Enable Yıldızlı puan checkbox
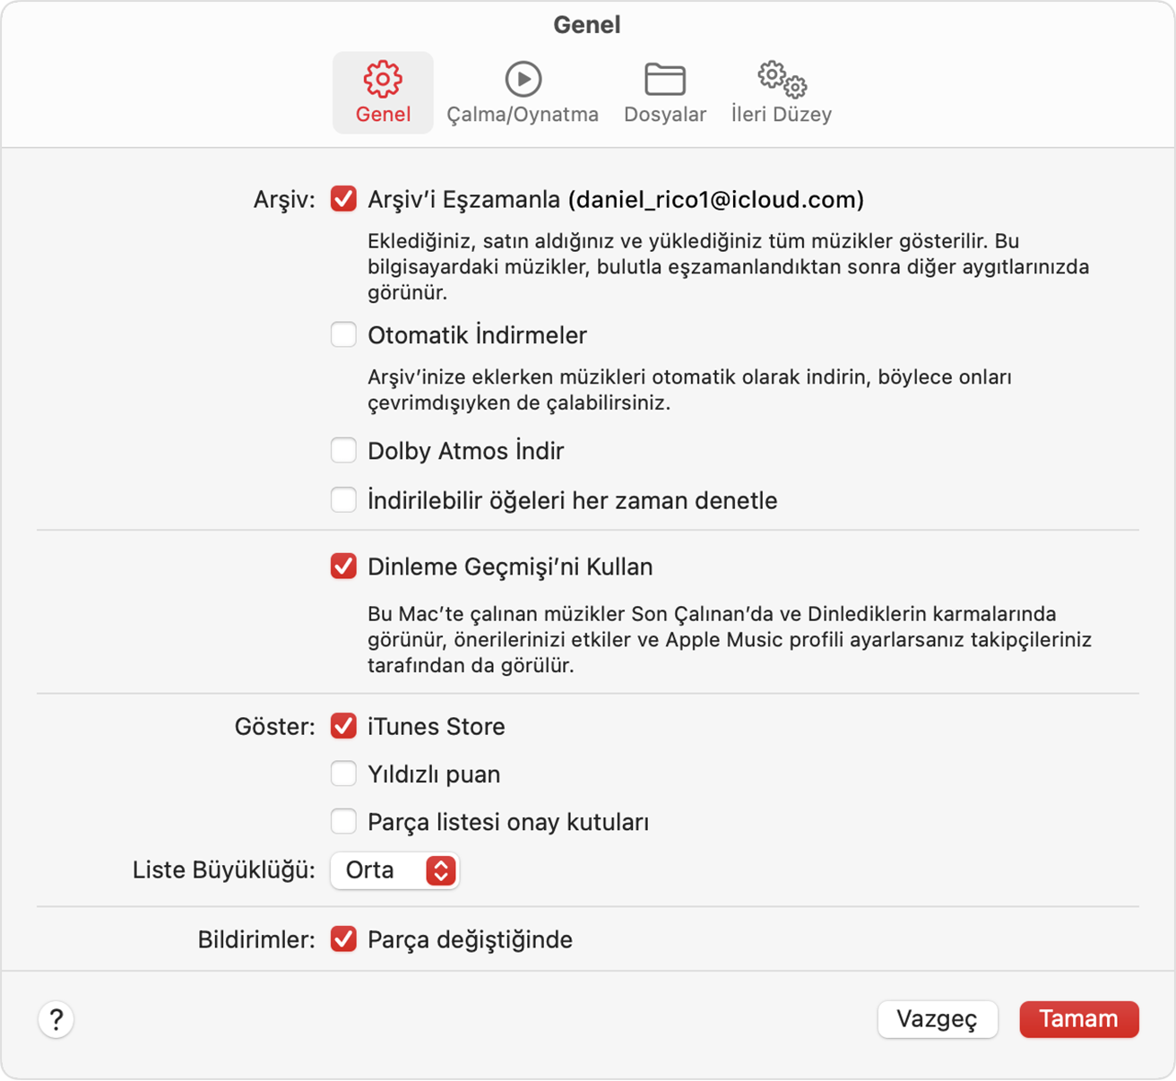This screenshot has height=1081, width=1176. pos(343,774)
